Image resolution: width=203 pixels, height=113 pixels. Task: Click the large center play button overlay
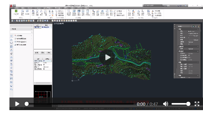108,57
